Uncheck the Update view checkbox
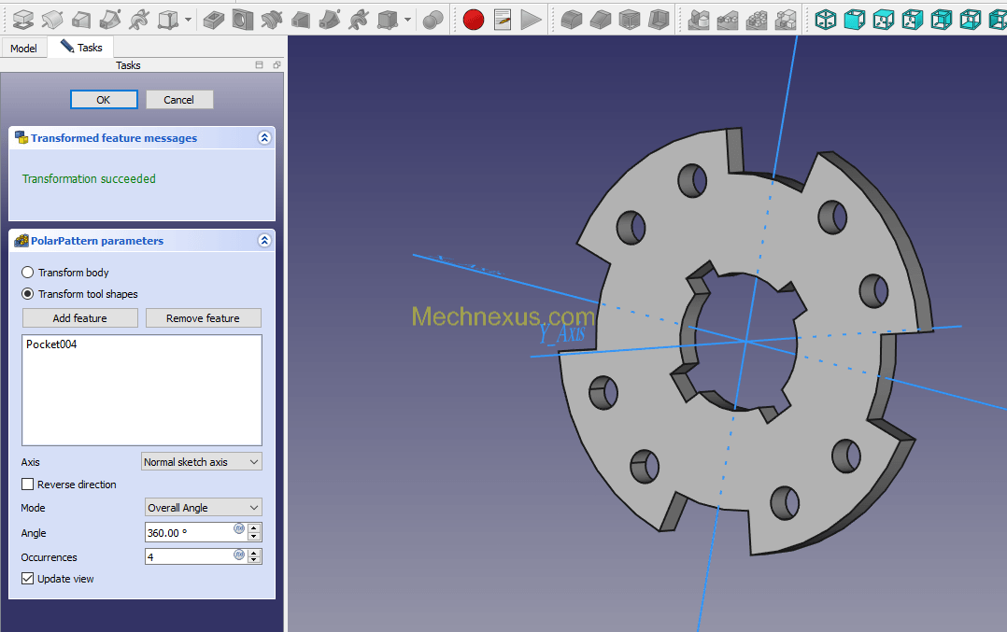1007x632 pixels. coord(28,579)
